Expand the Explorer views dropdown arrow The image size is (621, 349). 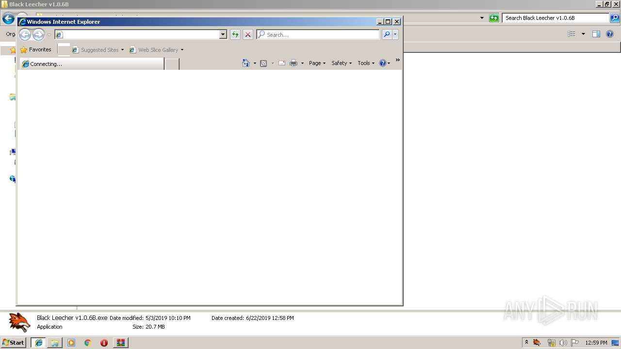pos(583,34)
